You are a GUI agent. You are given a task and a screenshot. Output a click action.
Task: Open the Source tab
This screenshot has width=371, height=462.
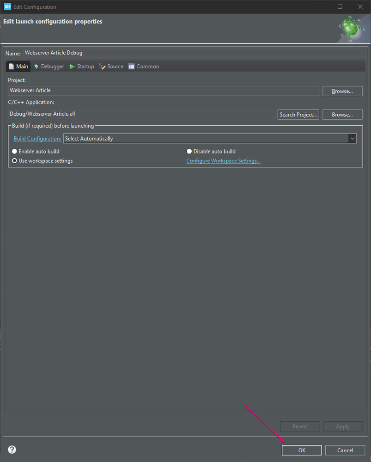point(111,66)
